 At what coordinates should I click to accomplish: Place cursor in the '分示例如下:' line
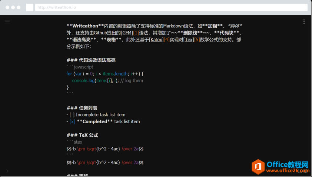(x=79, y=47)
